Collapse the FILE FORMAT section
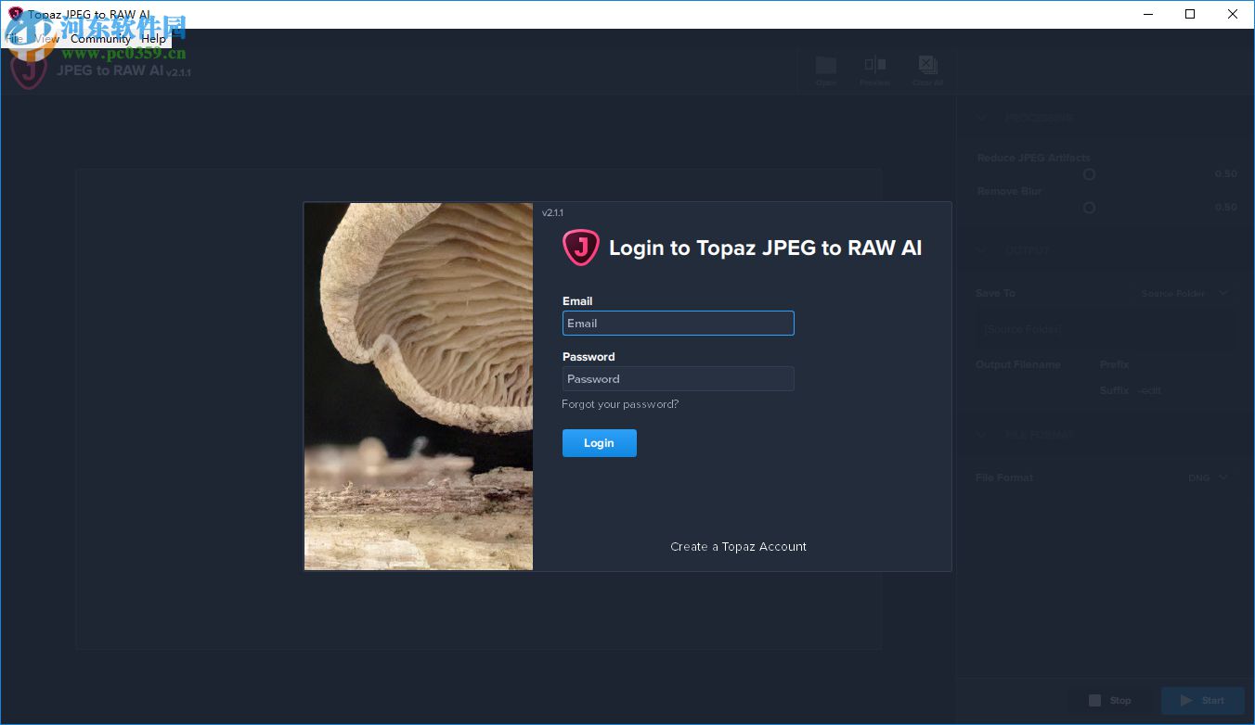 coord(981,435)
